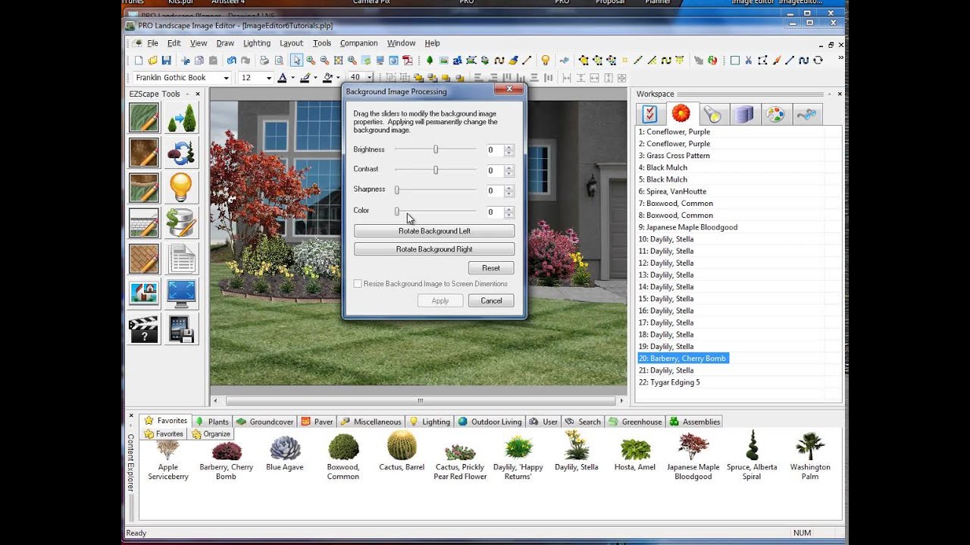Viewport: 970px width, 545px height.
Task: Expand the fill bucket color dropdown arrow
Action: [x=337, y=78]
